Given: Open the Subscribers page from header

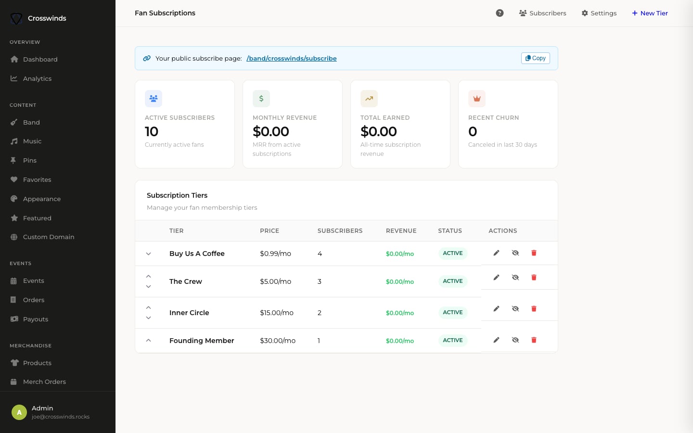Looking at the screenshot, I should click(x=542, y=13).
